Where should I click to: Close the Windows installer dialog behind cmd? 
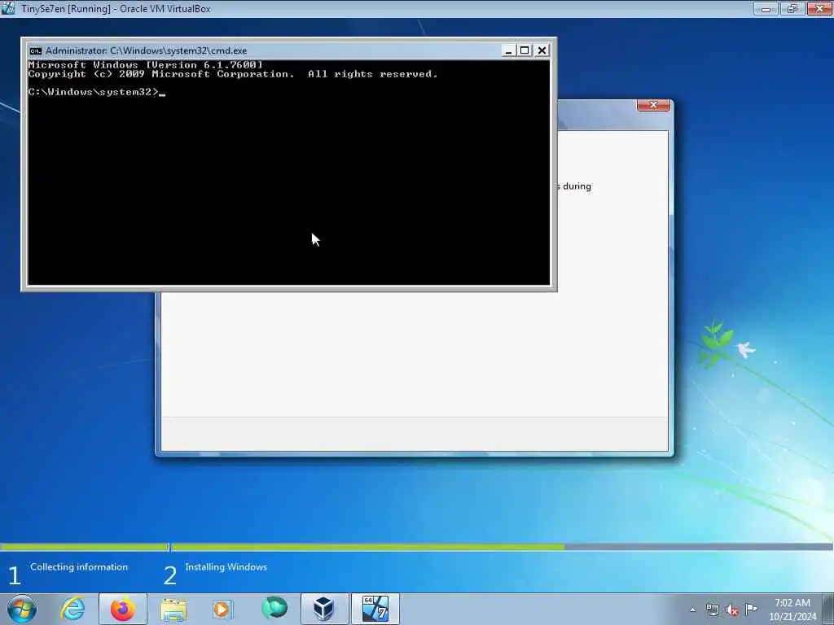pyautogui.click(x=654, y=105)
